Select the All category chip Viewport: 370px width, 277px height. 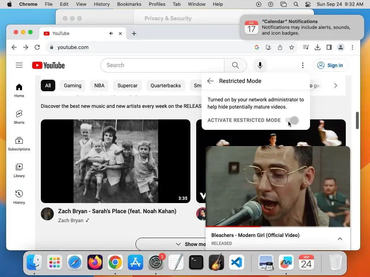point(48,85)
